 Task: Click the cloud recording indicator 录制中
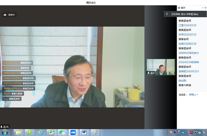(9, 15)
